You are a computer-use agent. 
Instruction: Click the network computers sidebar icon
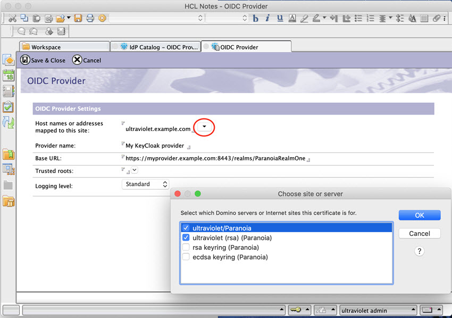pyautogui.click(x=9, y=169)
